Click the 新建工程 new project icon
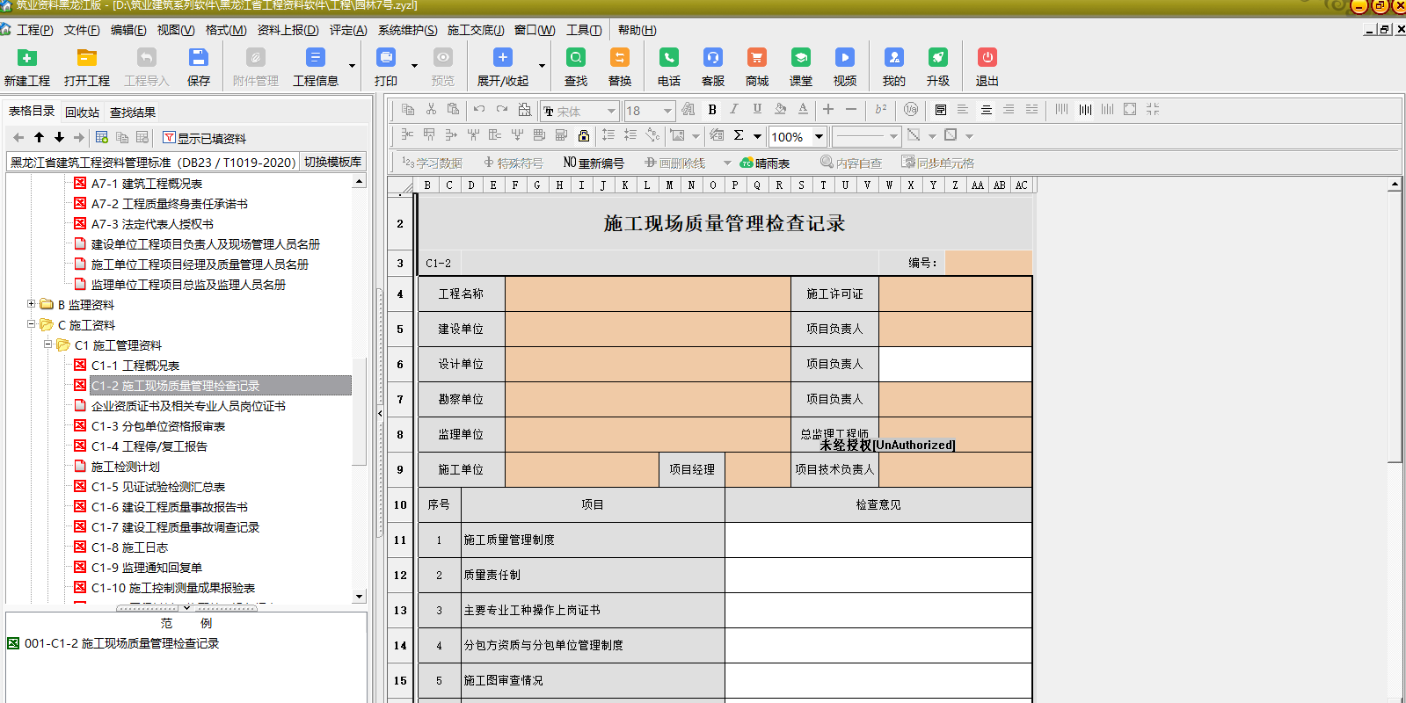 coord(27,59)
